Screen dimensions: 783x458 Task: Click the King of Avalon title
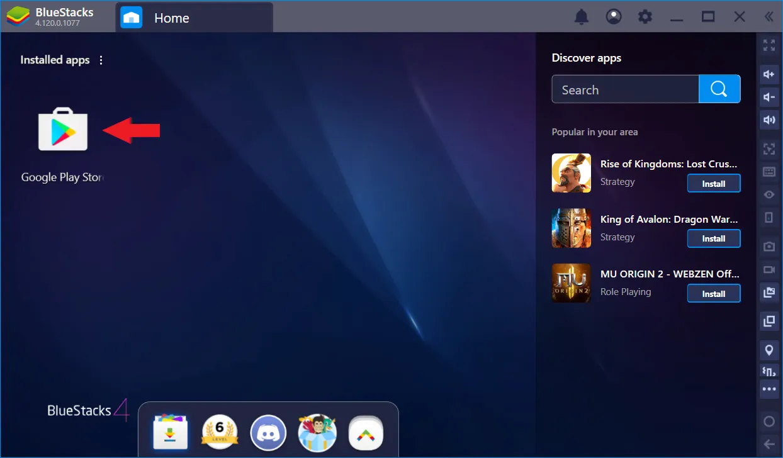coord(670,219)
